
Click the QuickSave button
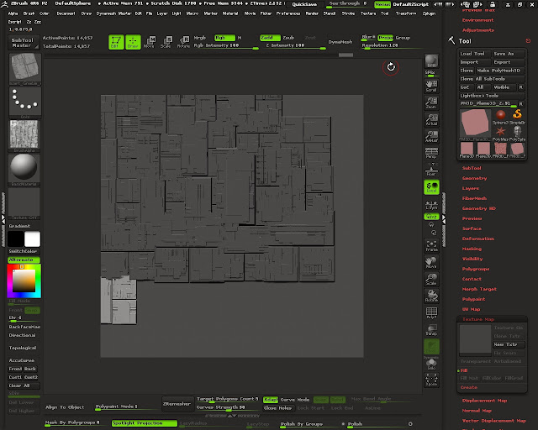(x=304, y=4)
